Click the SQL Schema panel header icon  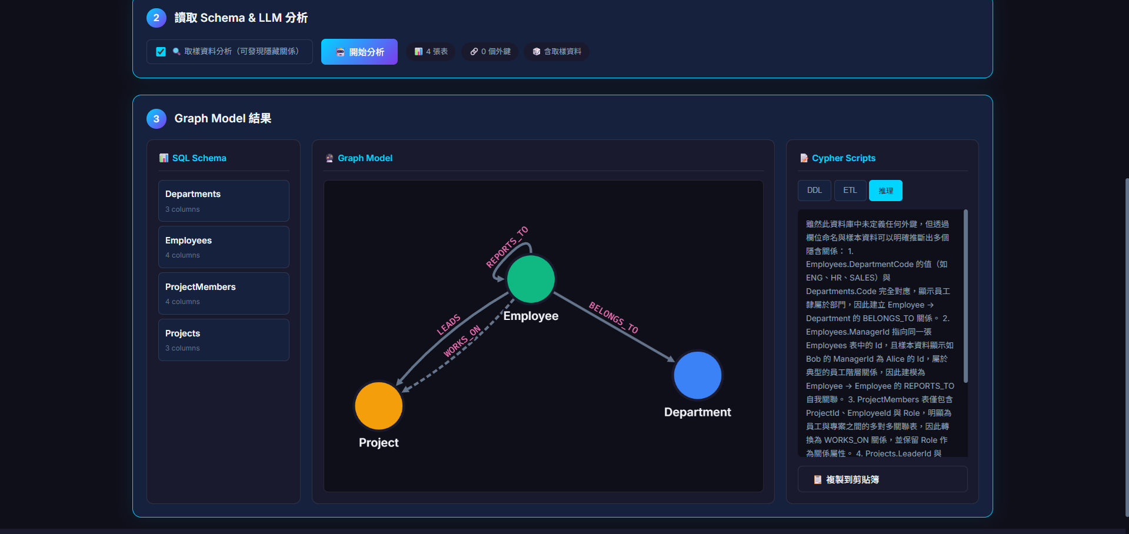164,158
